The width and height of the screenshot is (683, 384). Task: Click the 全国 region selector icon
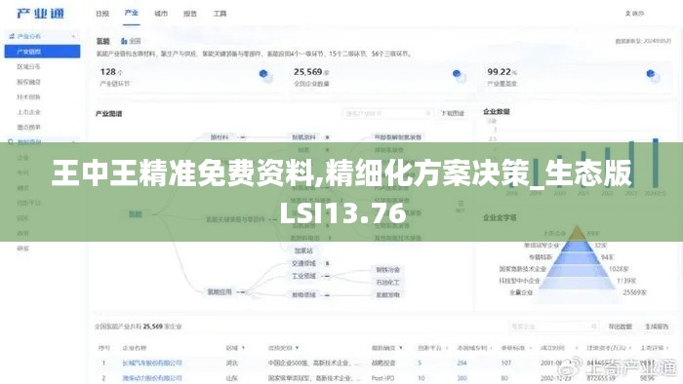click(124, 41)
